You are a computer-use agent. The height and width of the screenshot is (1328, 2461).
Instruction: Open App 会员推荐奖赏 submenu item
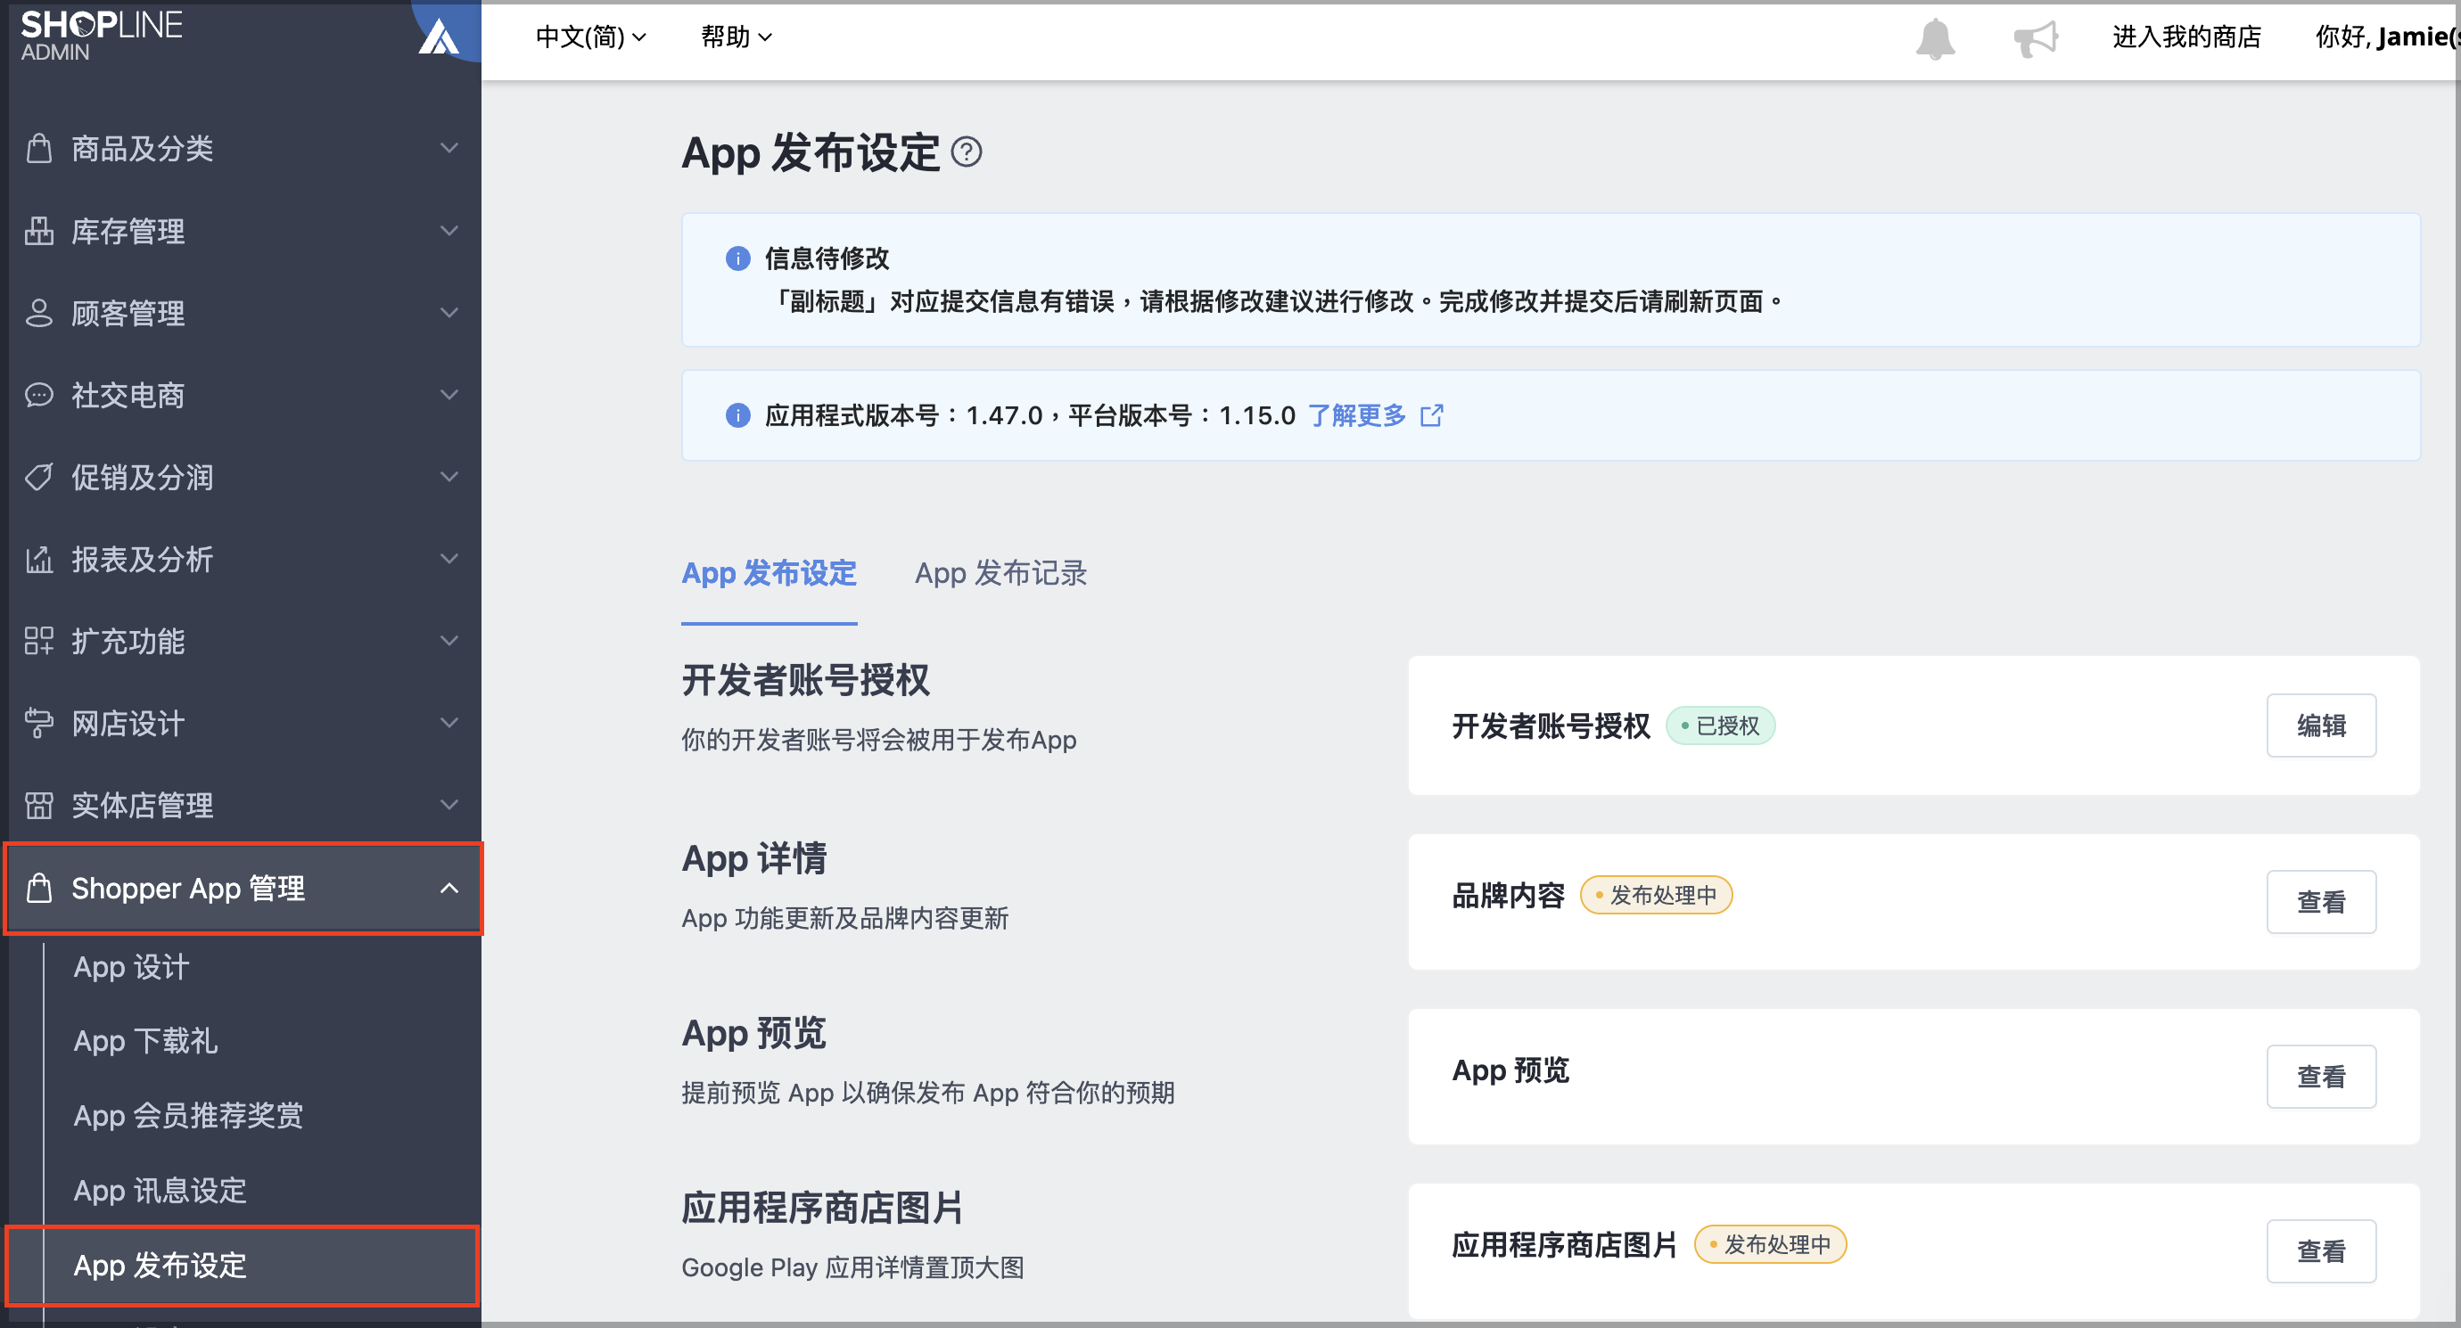point(188,1115)
